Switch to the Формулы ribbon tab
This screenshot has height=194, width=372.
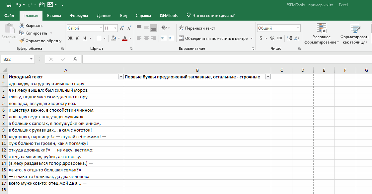point(79,16)
